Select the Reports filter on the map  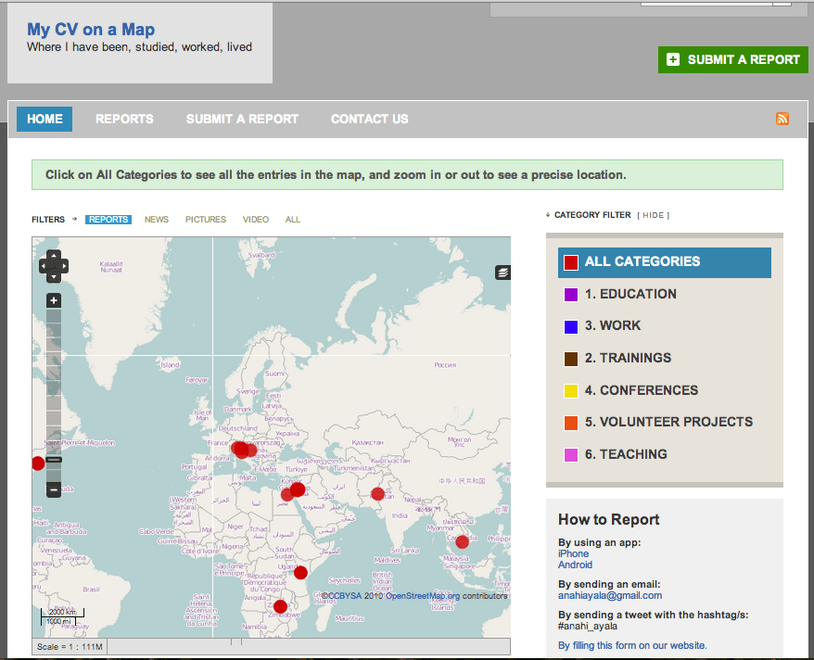[108, 220]
